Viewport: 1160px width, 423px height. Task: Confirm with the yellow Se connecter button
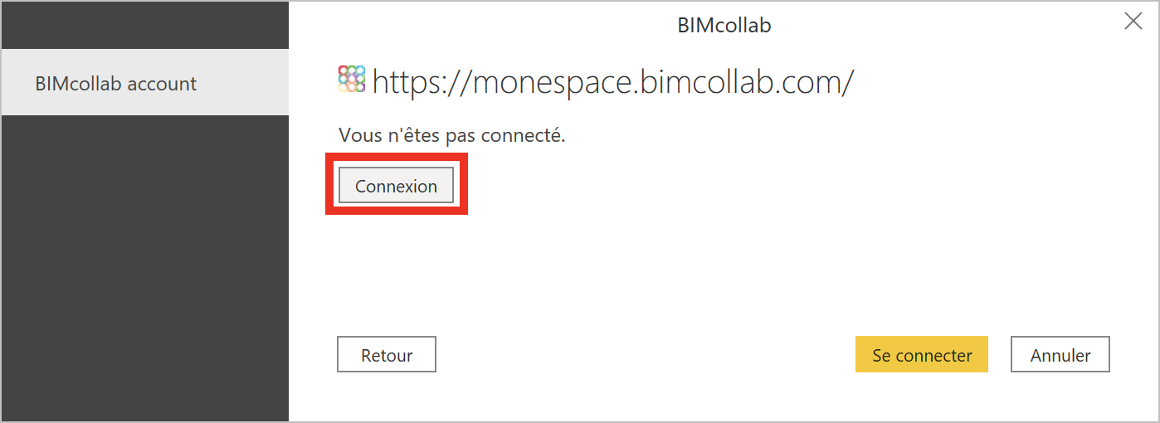click(x=922, y=354)
